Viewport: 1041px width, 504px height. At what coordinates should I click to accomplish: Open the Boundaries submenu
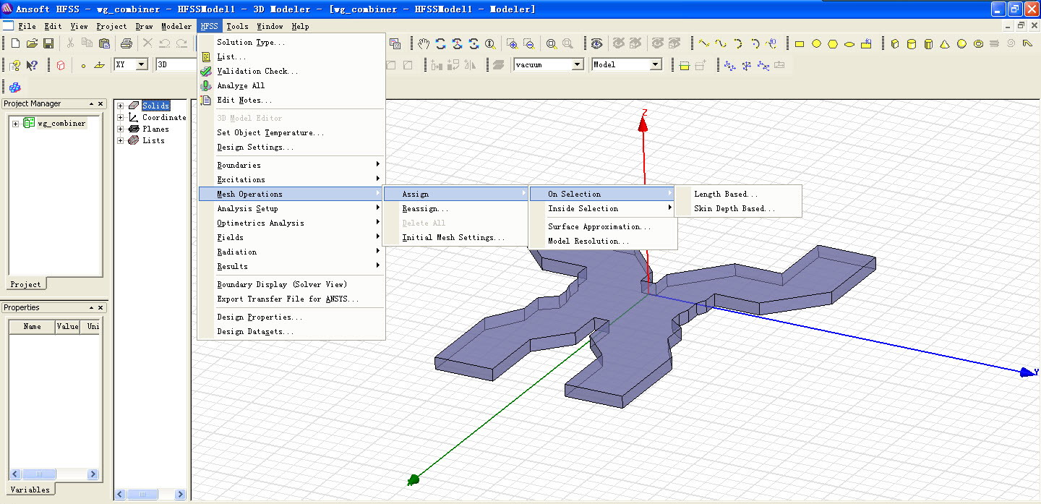291,165
